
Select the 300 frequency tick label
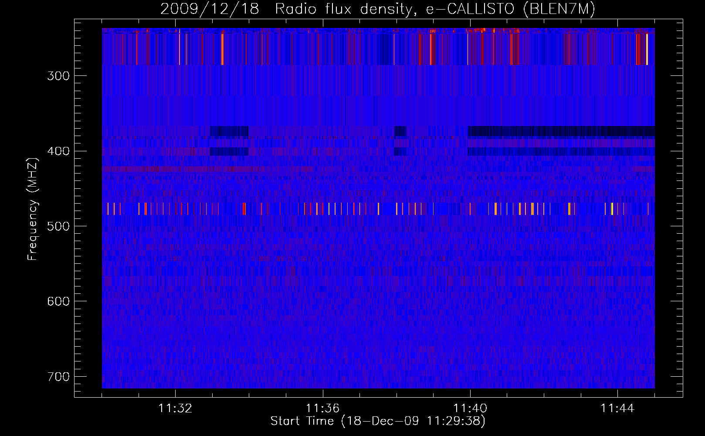point(58,76)
